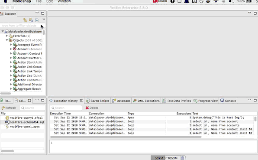Maximize the bottom Execution History panel
The height and width of the screenshot is (160, 258).
click(255, 100)
